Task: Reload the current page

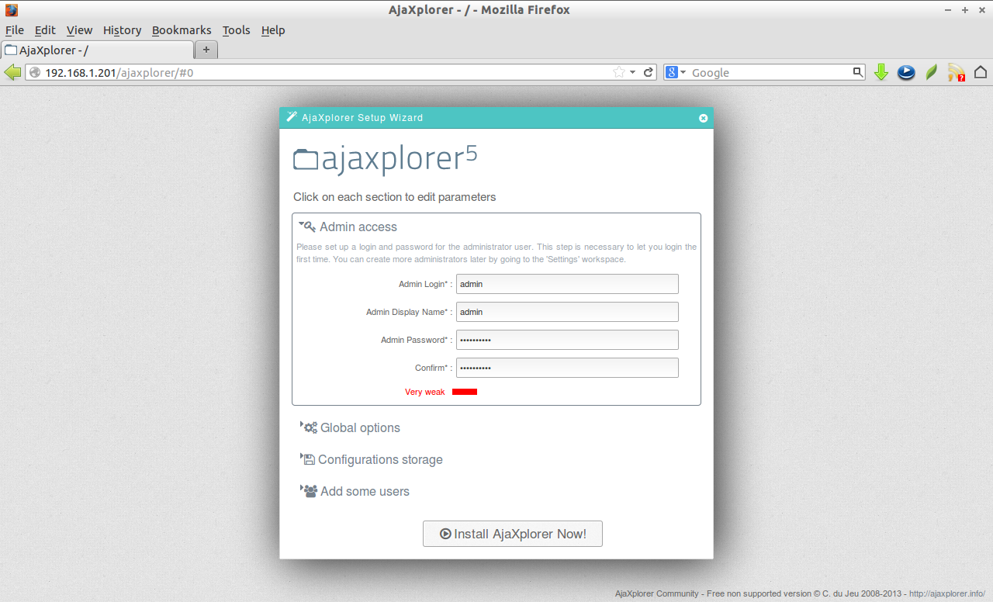Action: (x=649, y=72)
